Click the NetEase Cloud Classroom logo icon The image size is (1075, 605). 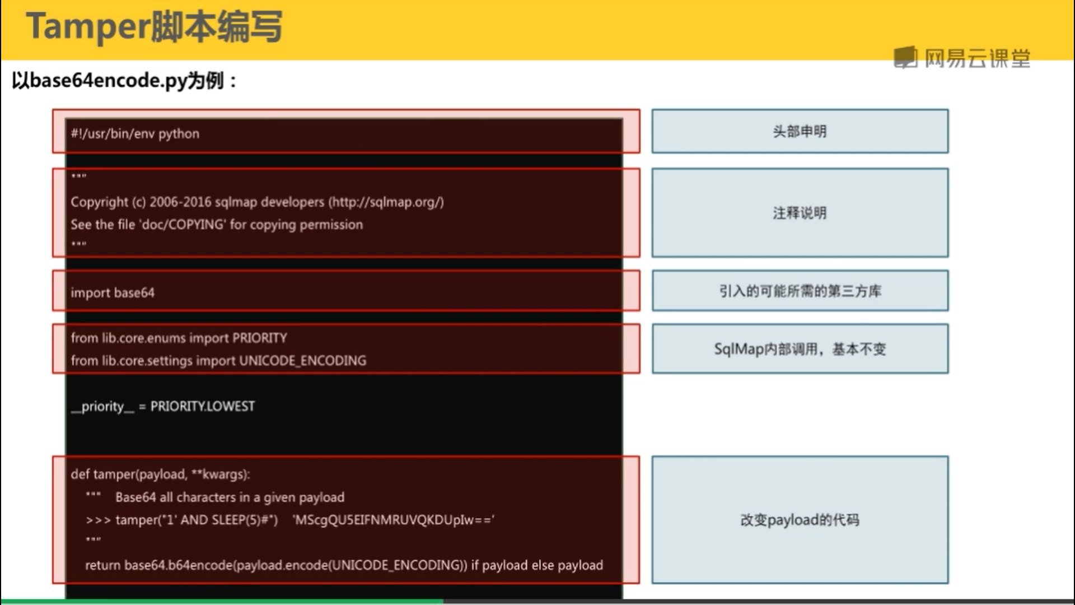tap(905, 57)
